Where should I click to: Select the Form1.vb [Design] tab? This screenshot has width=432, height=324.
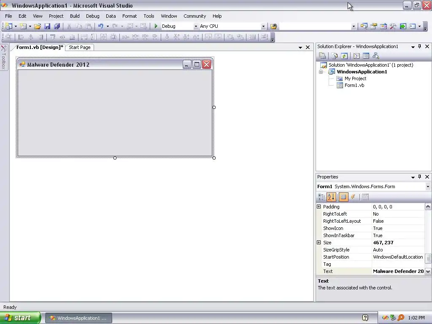[40, 47]
